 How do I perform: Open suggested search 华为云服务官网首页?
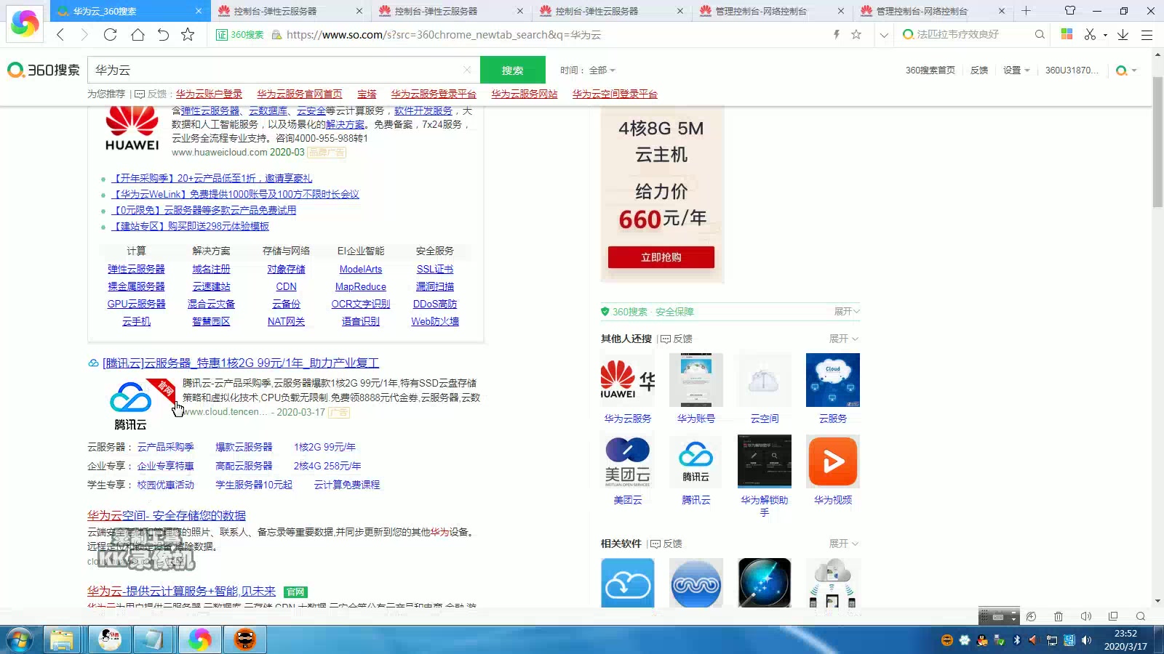pyautogui.click(x=299, y=94)
